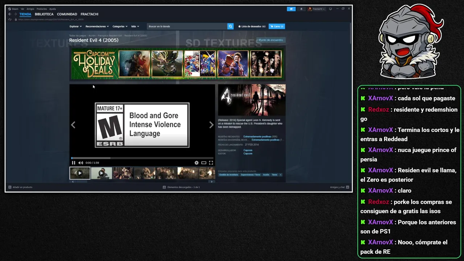The width and height of the screenshot is (464, 261).
Task: Click the magnifier search button in the store
Action: coord(230,26)
